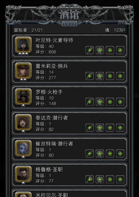139x197 pixels.
Task: Equip weapon slot for 罗根·火枪手
Action: (90, 102)
